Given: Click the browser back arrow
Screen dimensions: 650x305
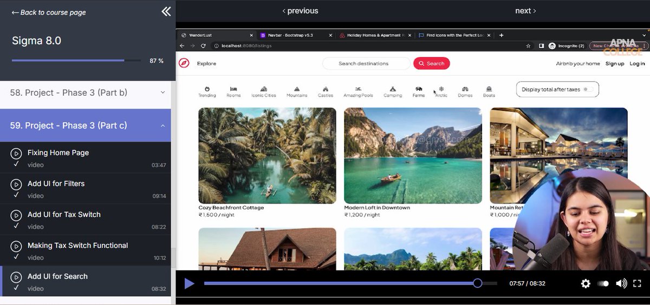Looking at the screenshot, I should point(183,46).
